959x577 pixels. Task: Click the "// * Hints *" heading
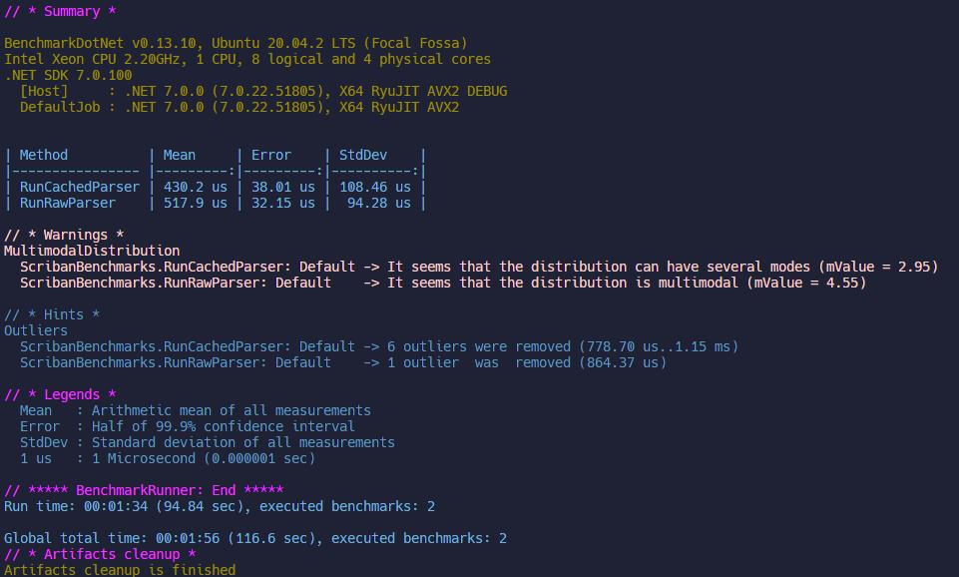click(52, 314)
